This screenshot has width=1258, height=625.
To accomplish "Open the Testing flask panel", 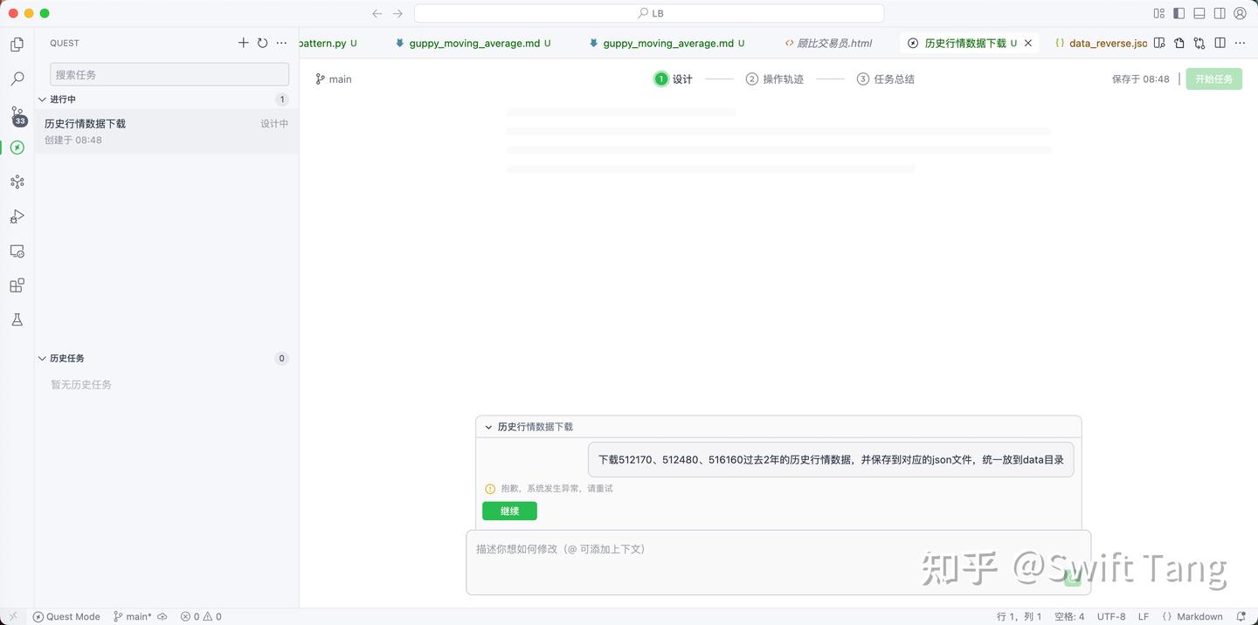I will point(17,319).
